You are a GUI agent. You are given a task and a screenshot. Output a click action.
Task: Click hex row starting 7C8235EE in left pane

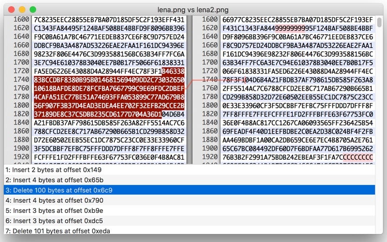pyautogui.click(x=109, y=20)
